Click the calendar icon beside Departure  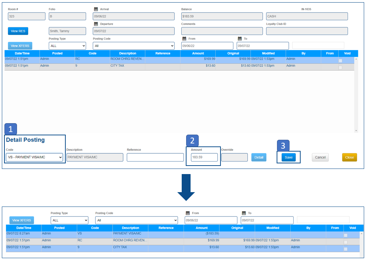pyautogui.click(x=96, y=24)
